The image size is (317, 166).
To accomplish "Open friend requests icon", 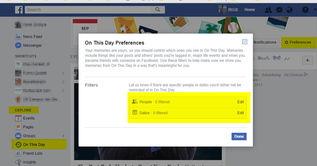I will (268, 10).
